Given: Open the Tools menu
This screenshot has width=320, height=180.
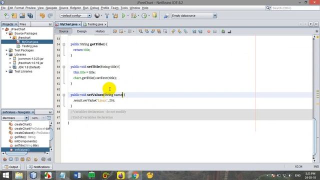Looking at the screenshot, I should (124, 8).
